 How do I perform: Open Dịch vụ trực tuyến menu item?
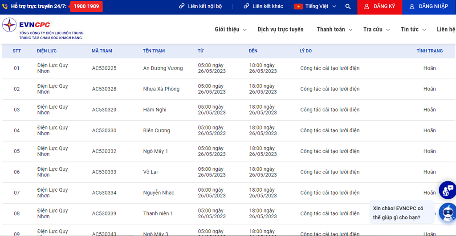point(280,29)
